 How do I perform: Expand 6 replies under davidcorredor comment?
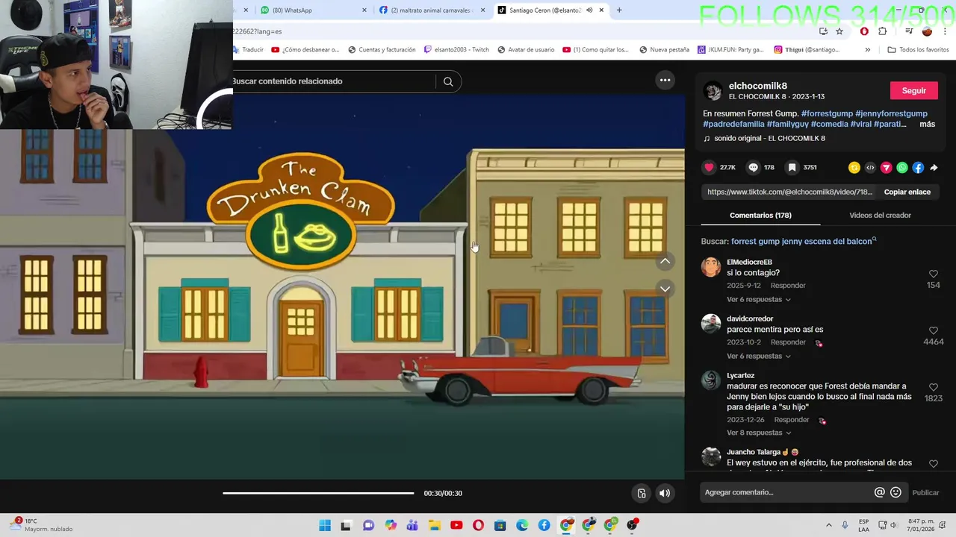pyautogui.click(x=759, y=357)
